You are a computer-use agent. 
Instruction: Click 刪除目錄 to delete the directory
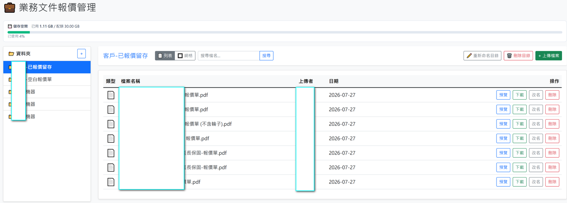[x=518, y=56]
